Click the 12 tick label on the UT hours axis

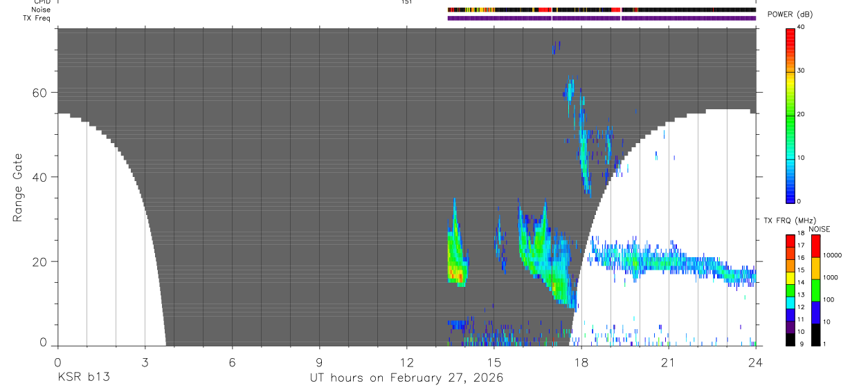click(x=406, y=361)
